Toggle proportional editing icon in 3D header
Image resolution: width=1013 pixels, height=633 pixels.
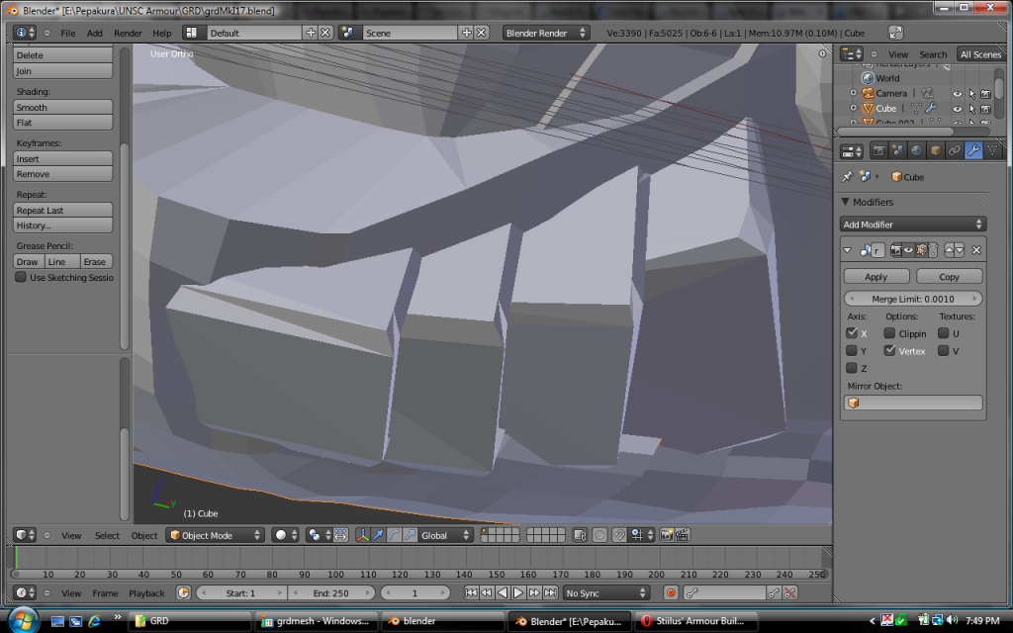pyautogui.click(x=599, y=535)
